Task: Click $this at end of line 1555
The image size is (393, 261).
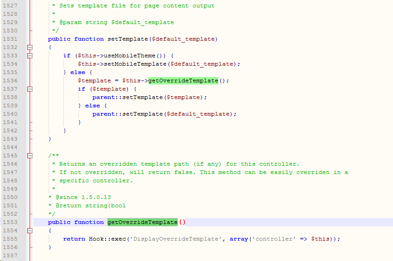Action: pyautogui.click(x=320, y=239)
